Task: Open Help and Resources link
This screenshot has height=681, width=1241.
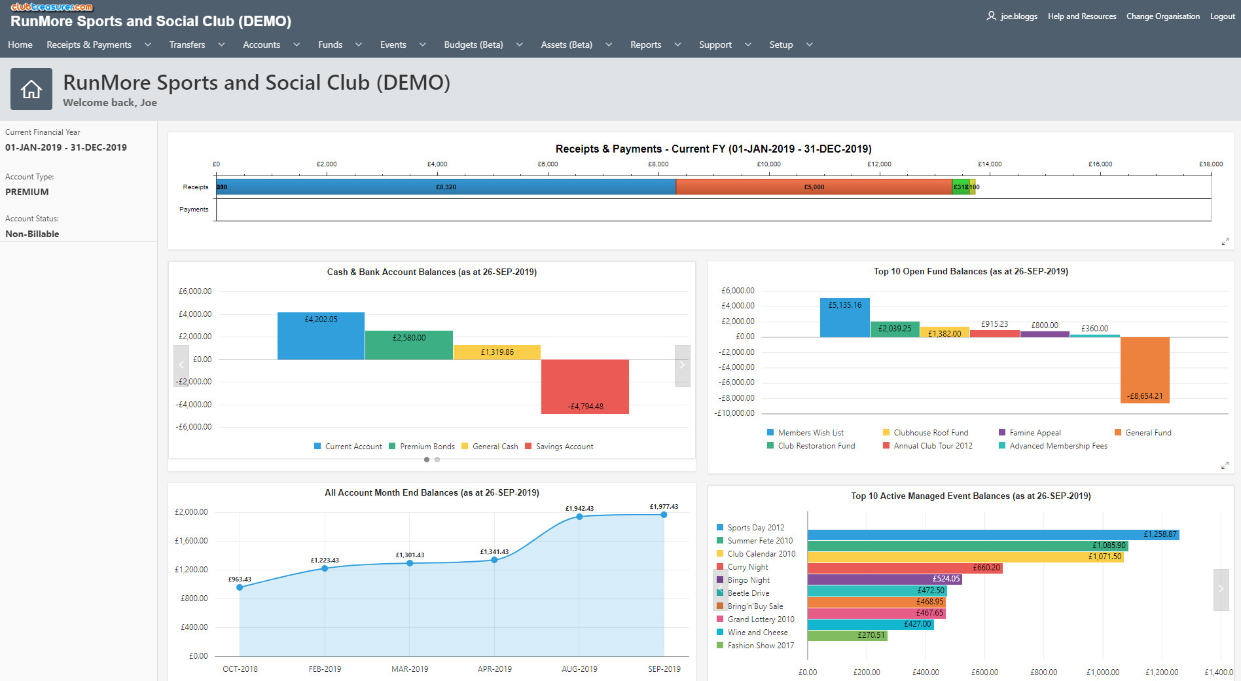Action: 1082,16
